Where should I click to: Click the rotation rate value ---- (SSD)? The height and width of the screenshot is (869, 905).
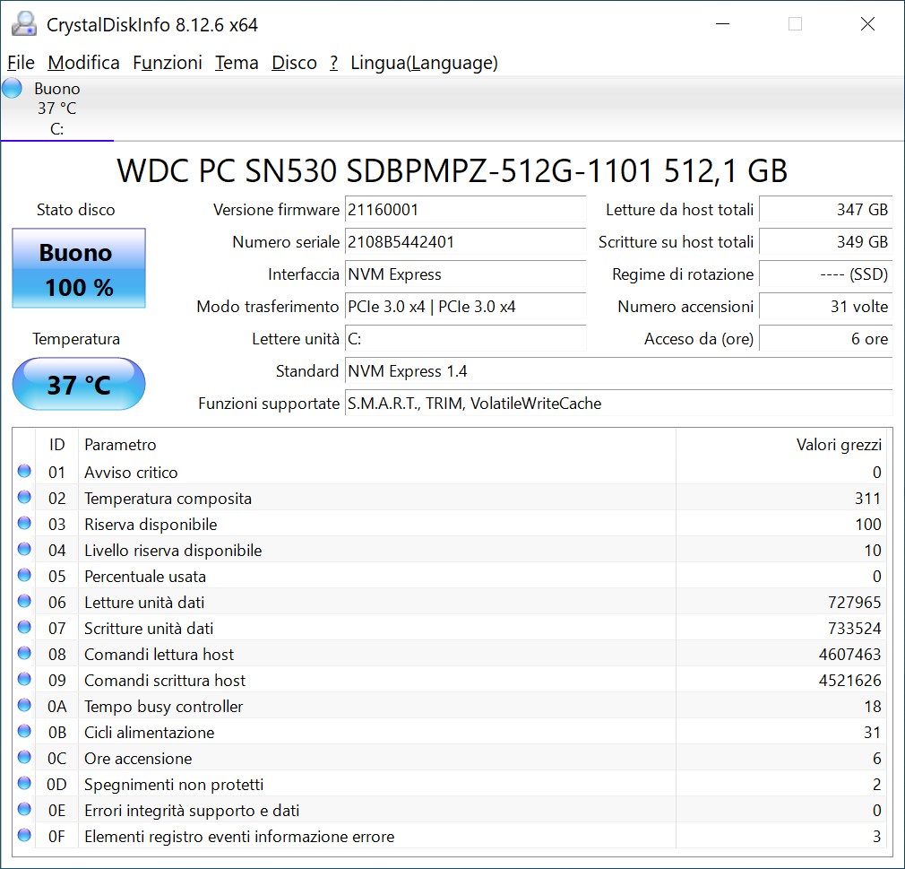click(826, 274)
